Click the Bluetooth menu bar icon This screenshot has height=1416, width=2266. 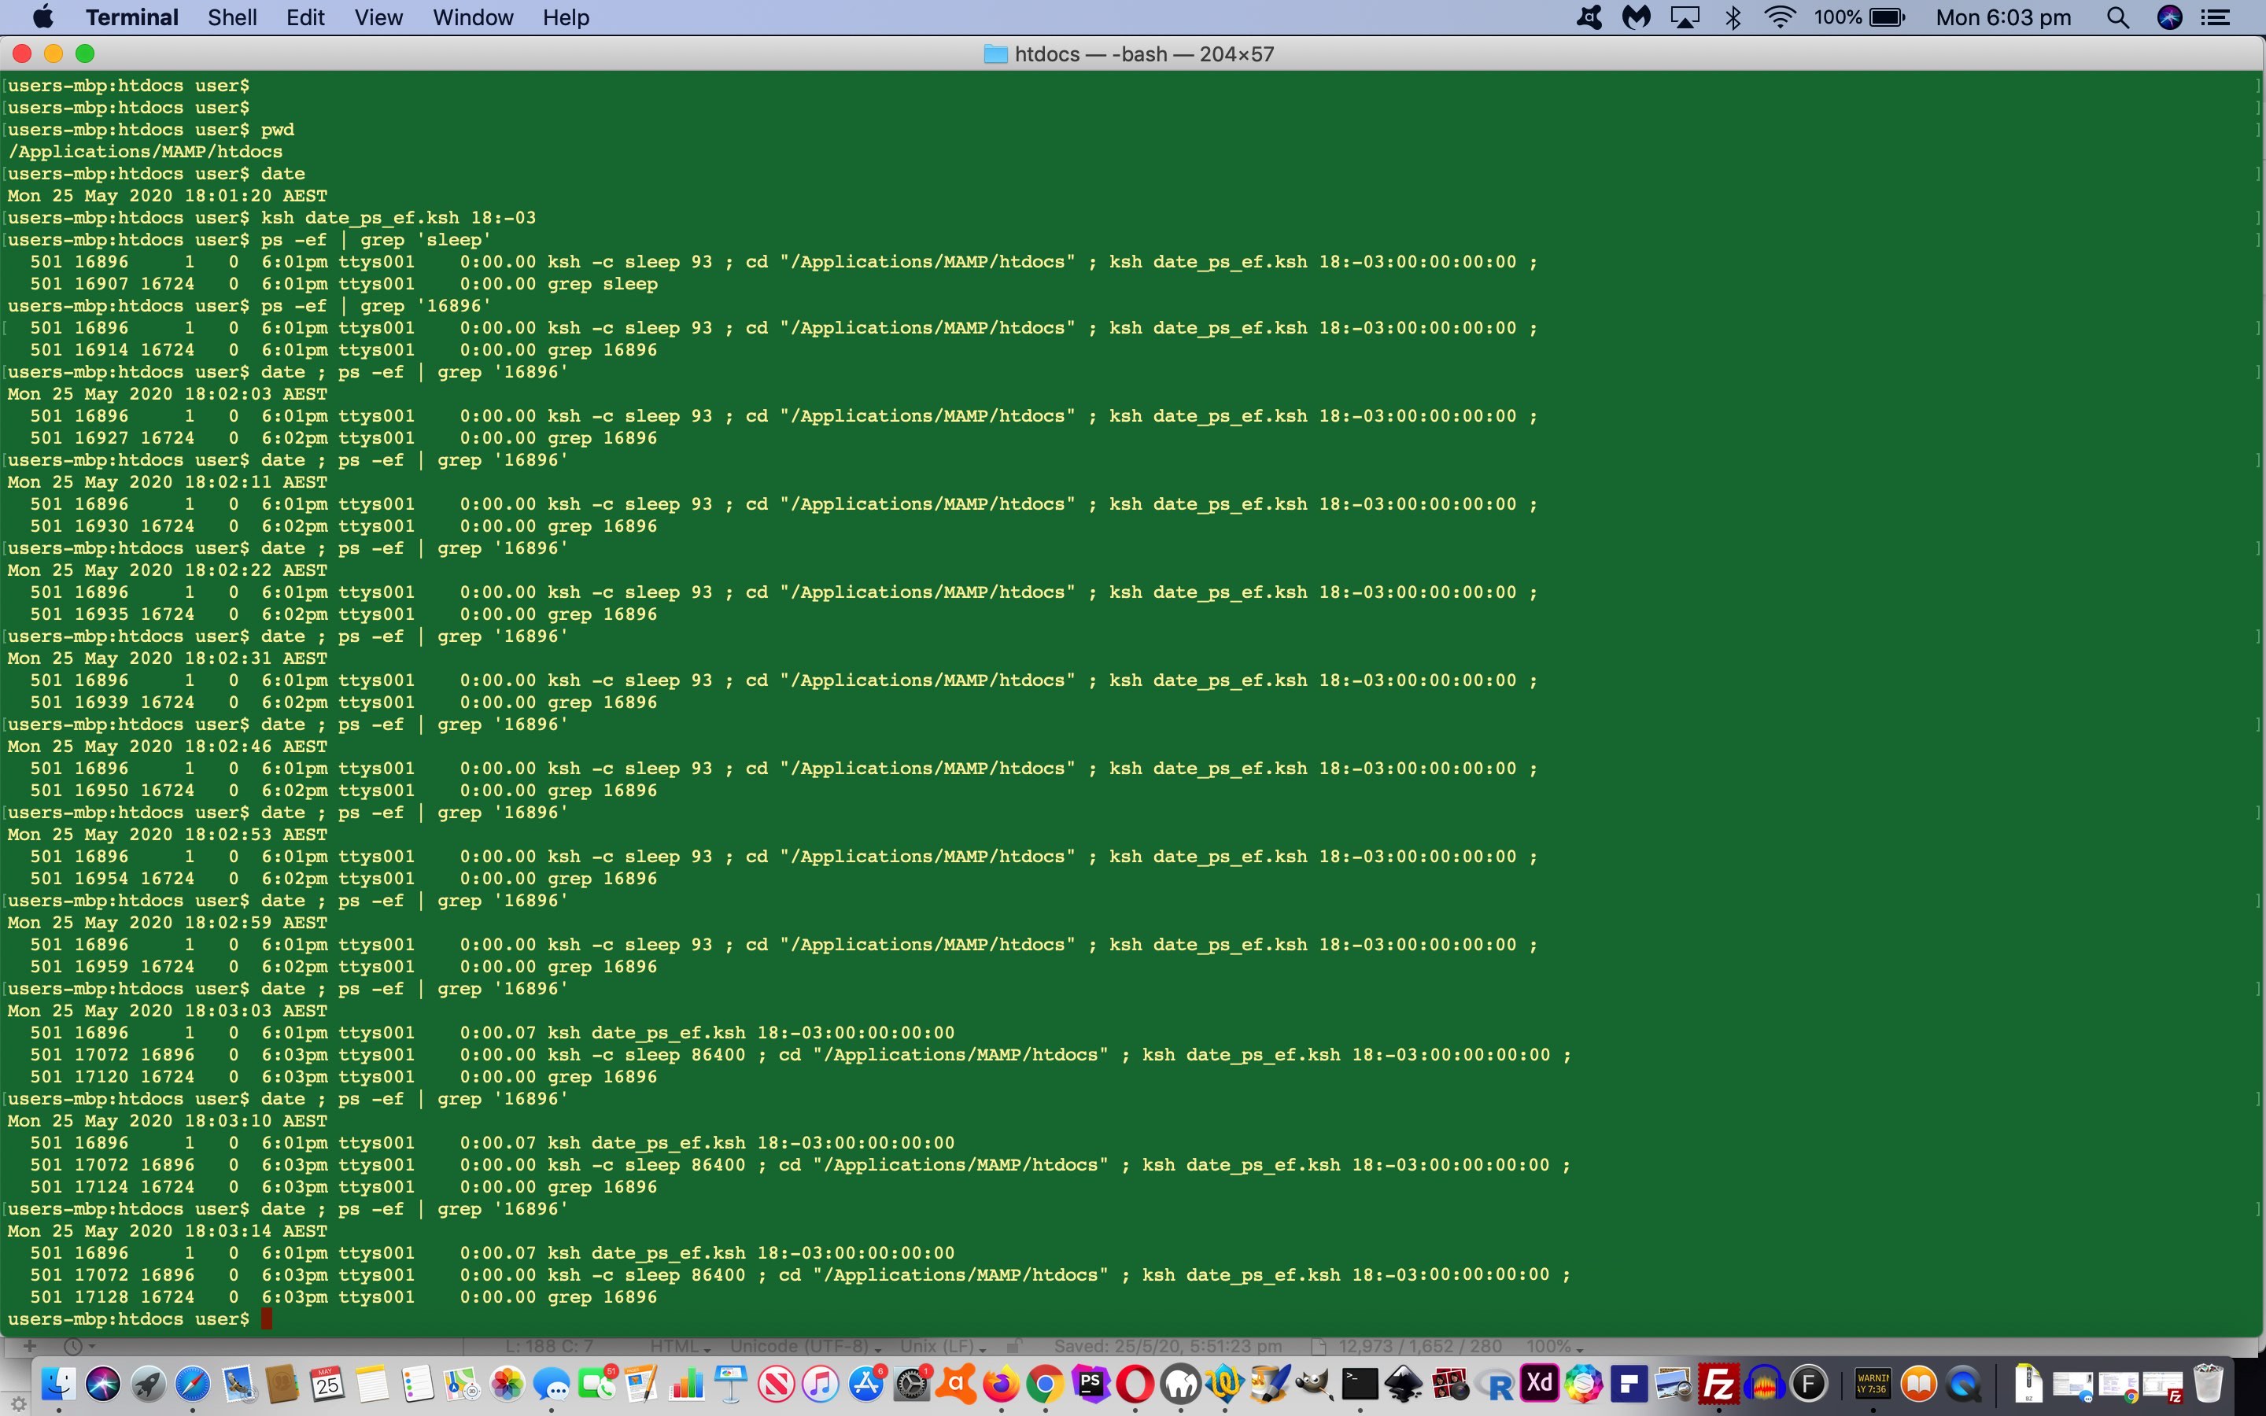click(x=1733, y=17)
